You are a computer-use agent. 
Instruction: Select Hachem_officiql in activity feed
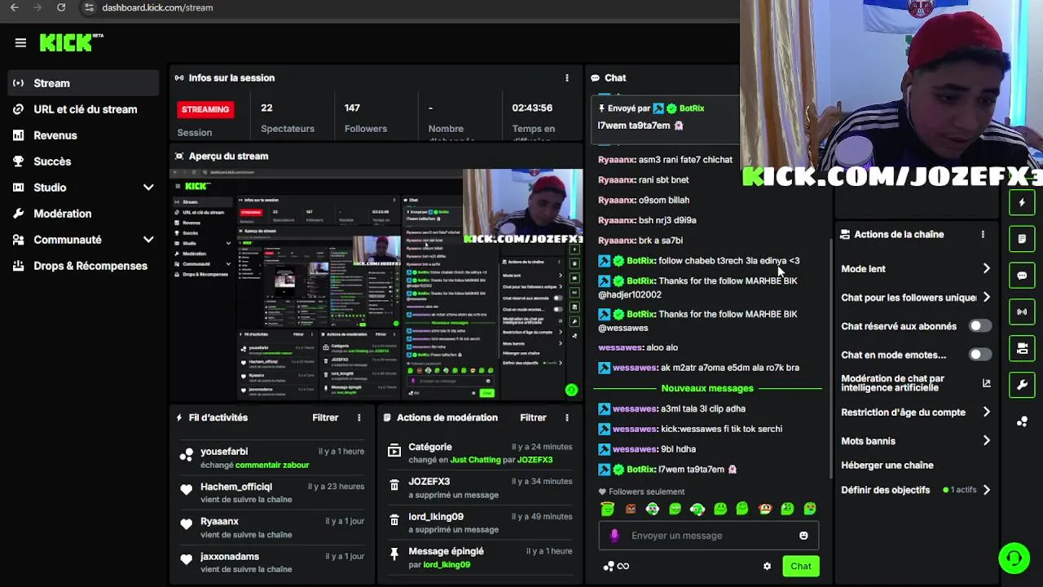235,487
